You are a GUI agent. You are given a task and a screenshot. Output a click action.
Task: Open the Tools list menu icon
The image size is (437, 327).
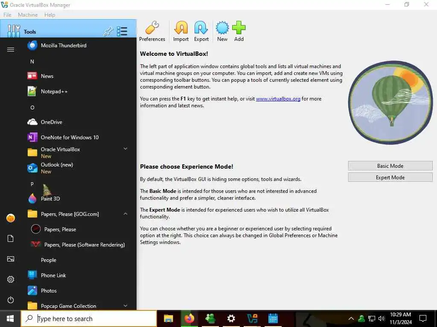[x=122, y=32]
